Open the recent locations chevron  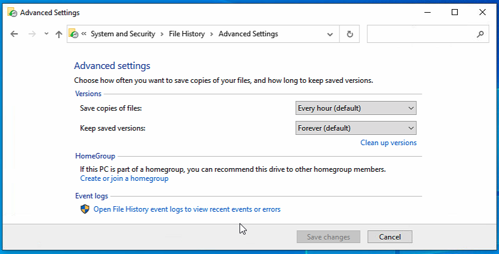pyautogui.click(x=47, y=34)
